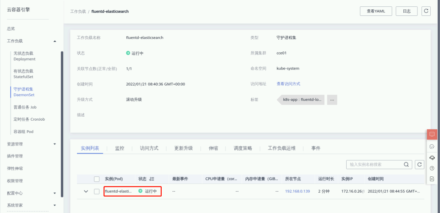Click the 查看YAML button

click(x=375, y=11)
